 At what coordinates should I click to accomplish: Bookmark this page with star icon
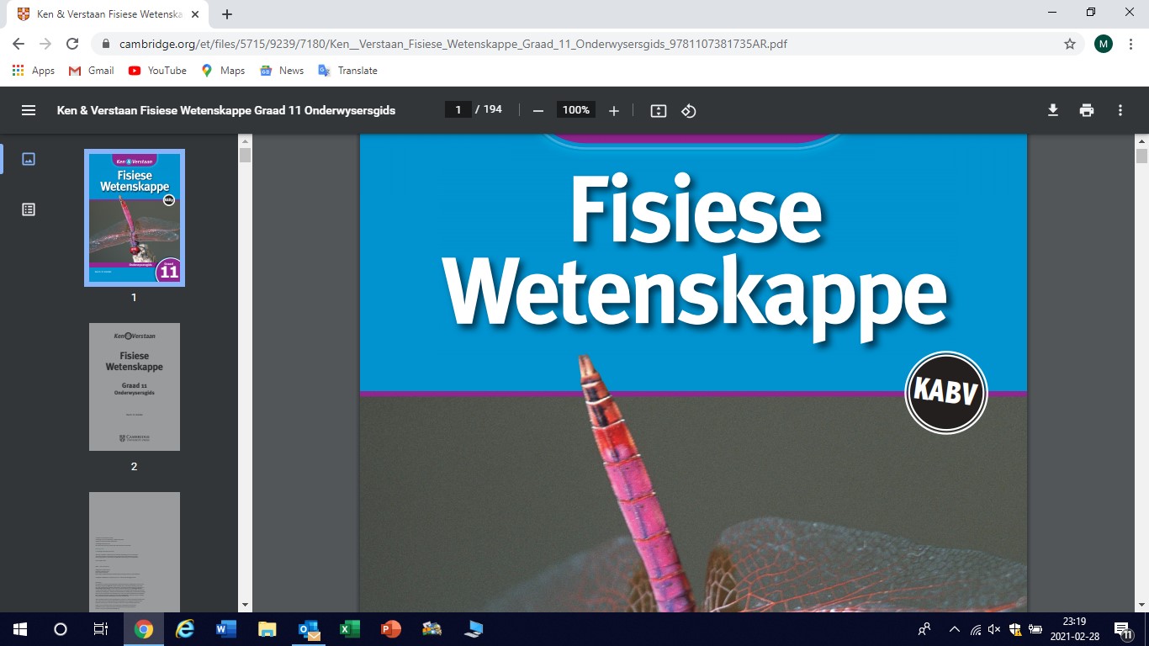(1070, 44)
